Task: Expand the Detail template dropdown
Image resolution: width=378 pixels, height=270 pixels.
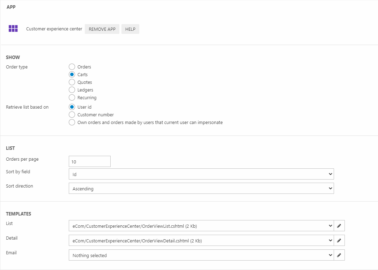Action: pyautogui.click(x=201, y=241)
